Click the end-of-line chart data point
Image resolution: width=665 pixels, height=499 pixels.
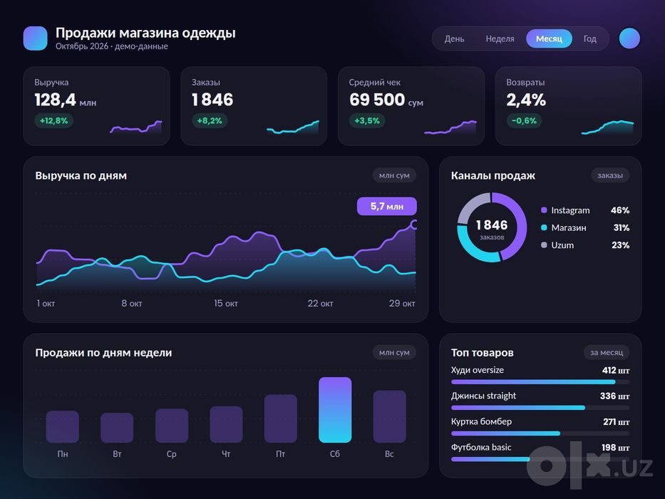click(x=414, y=225)
